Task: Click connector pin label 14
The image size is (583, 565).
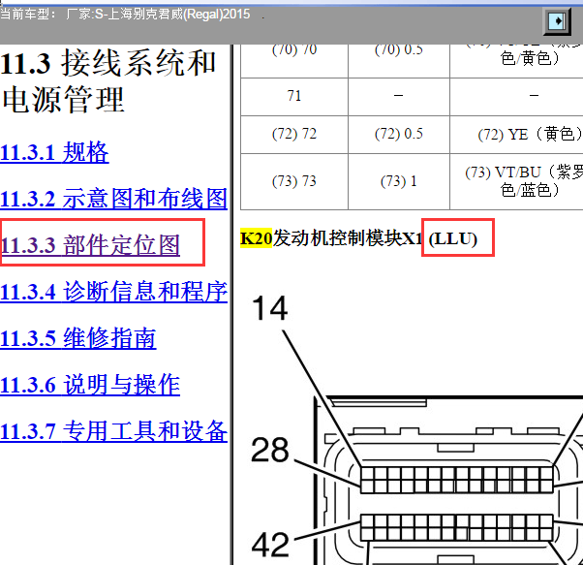Action: coord(270,308)
